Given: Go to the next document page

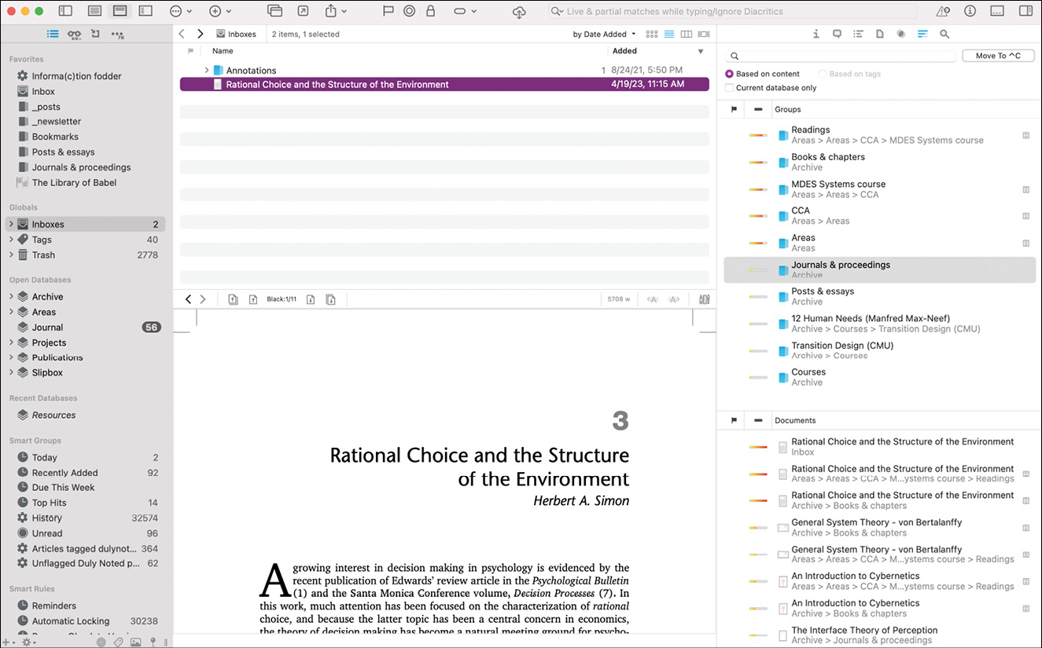Looking at the screenshot, I should pos(311,299).
